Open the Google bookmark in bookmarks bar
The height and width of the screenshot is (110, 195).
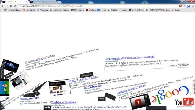[x=102, y=10]
